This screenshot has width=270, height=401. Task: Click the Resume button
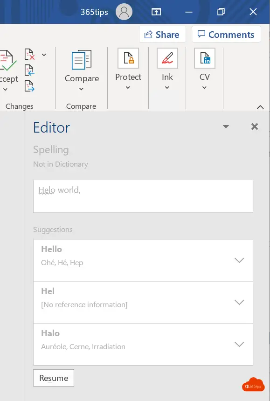pyautogui.click(x=54, y=378)
